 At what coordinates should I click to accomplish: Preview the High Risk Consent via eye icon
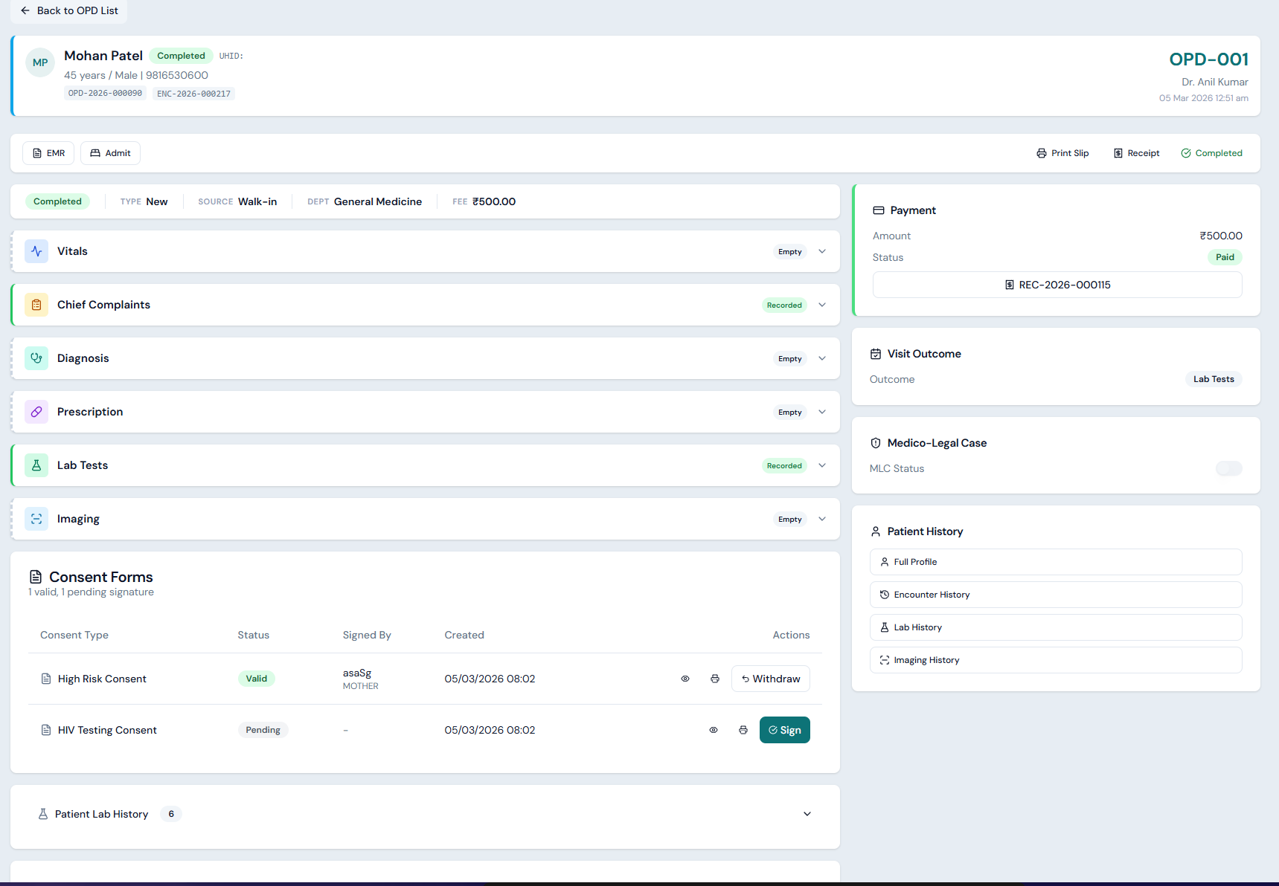tap(685, 679)
